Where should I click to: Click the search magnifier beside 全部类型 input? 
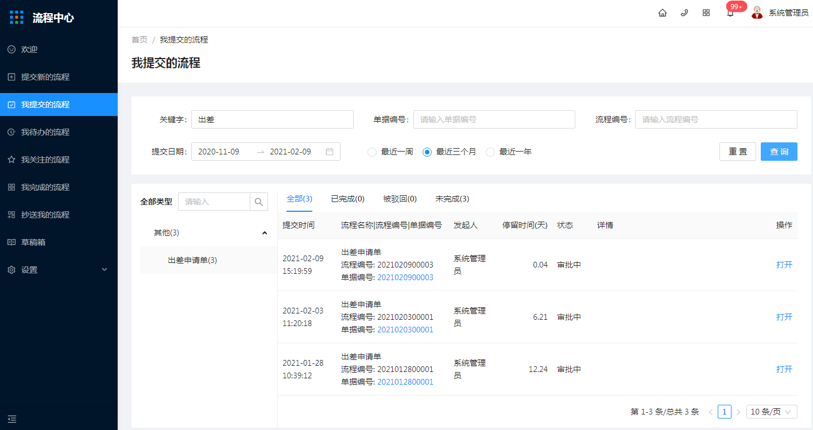pos(259,202)
